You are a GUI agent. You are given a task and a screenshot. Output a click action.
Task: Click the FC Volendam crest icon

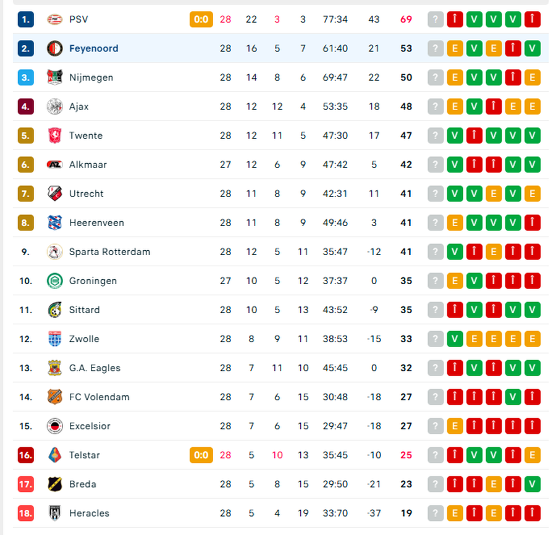click(55, 397)
